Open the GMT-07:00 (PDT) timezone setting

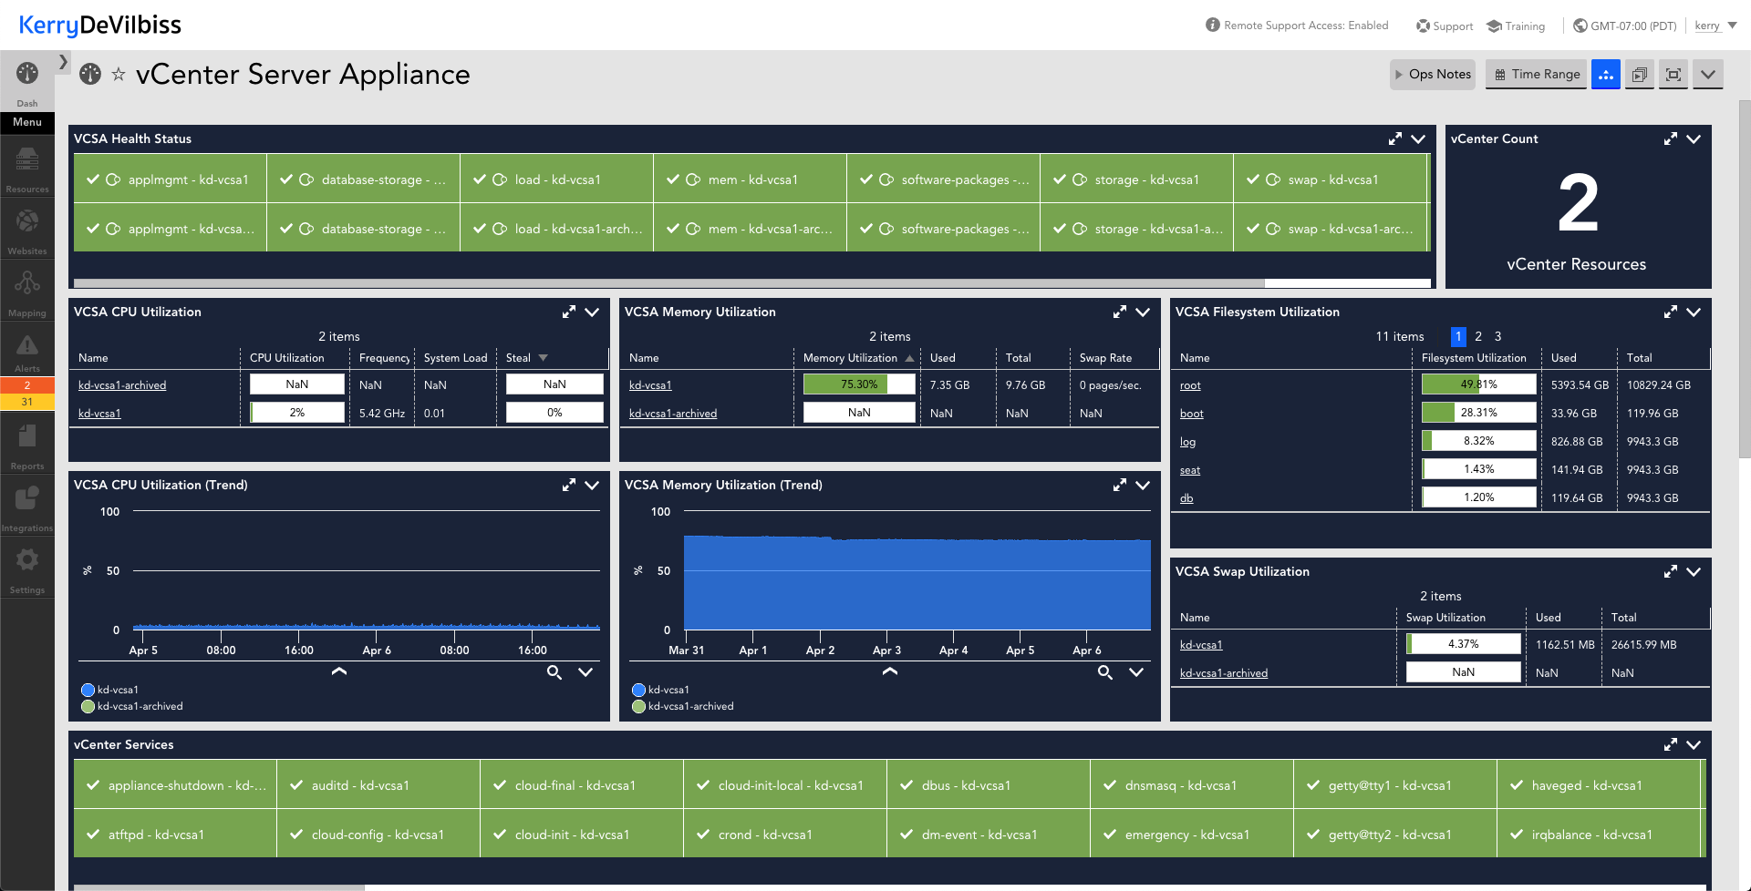[1625, 26]
